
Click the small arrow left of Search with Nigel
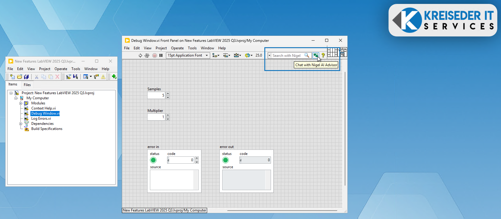pyautogui.click(x=270, y=56)
